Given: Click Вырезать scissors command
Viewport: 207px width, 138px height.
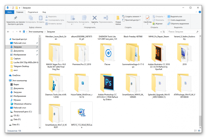Looking at the screenshot, I should tap(51, 17).
